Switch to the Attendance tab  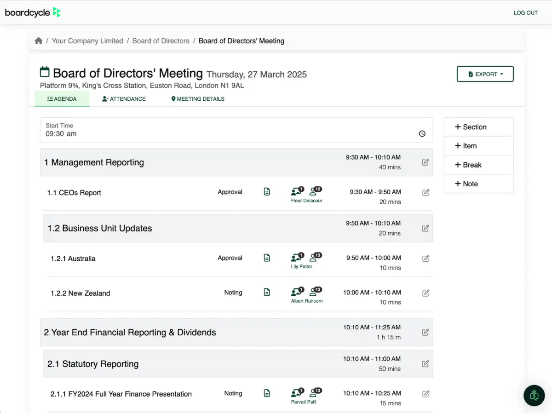(x=124, y=99)
